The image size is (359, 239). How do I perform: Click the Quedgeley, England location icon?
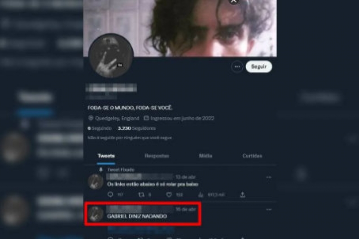[91, 118]
